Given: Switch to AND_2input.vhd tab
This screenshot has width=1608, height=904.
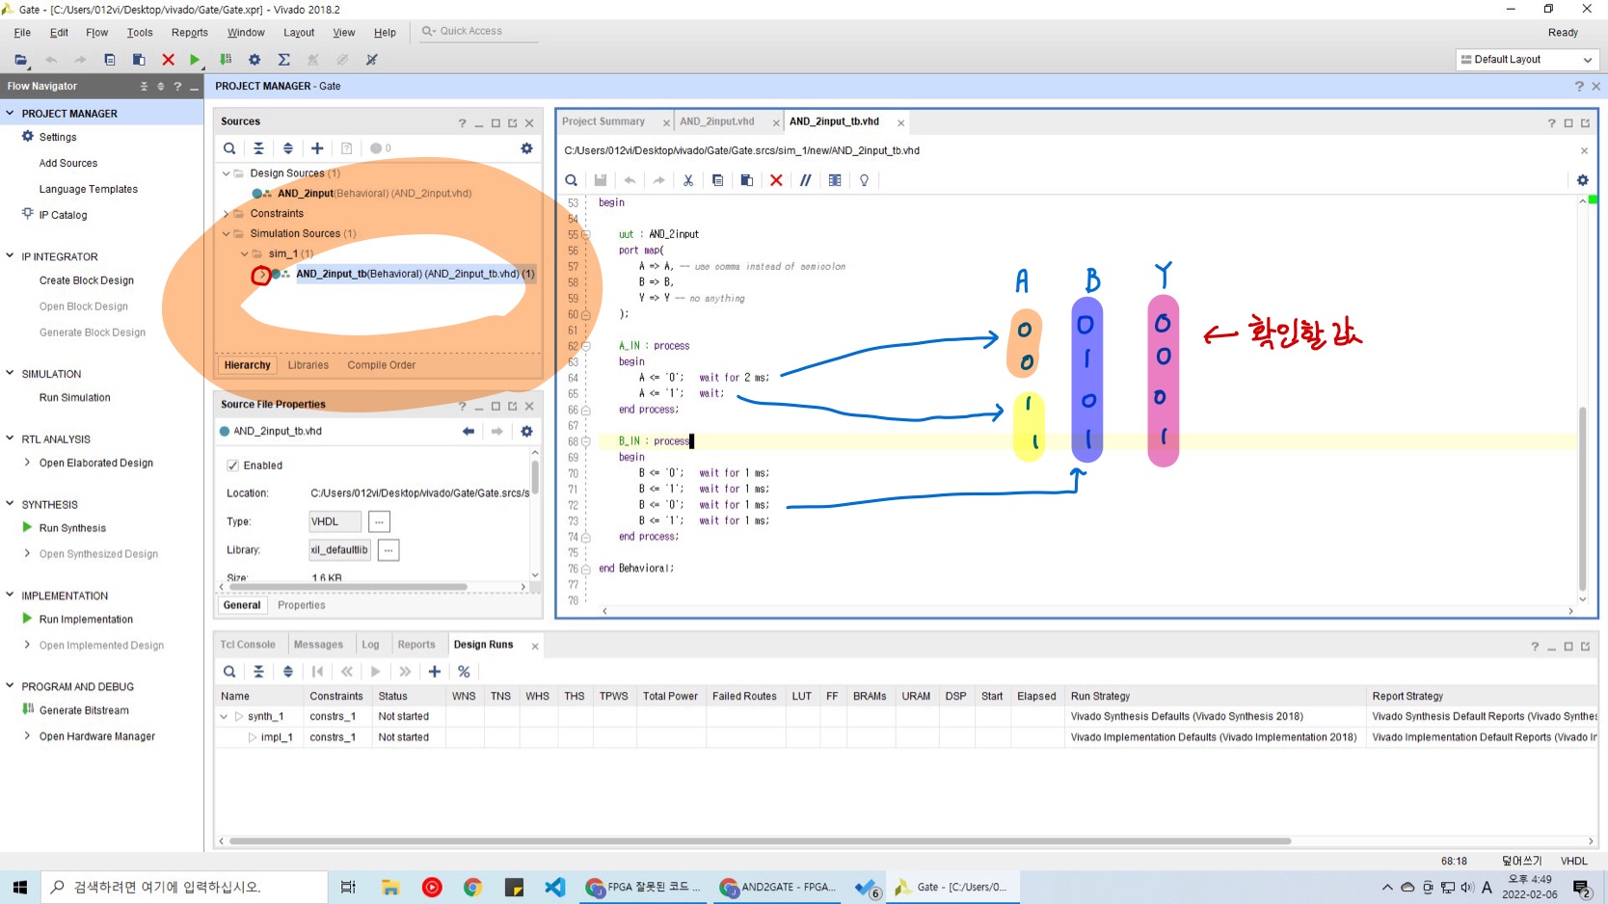Looking at the screenshot, I should [717, 121].
